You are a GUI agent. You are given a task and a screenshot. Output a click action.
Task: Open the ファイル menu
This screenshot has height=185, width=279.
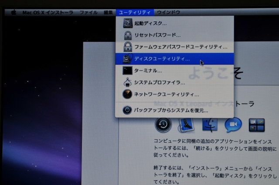(88, 13)
